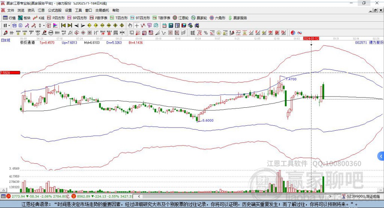This screenshot has width=384, height=208.
Task: Click the Dn=5.3263 value
Action: tap(114, 42)
